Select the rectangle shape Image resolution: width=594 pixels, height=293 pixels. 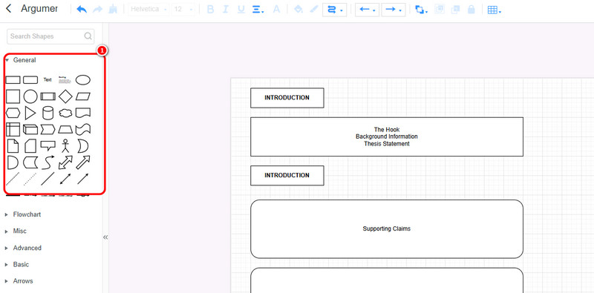13,80
